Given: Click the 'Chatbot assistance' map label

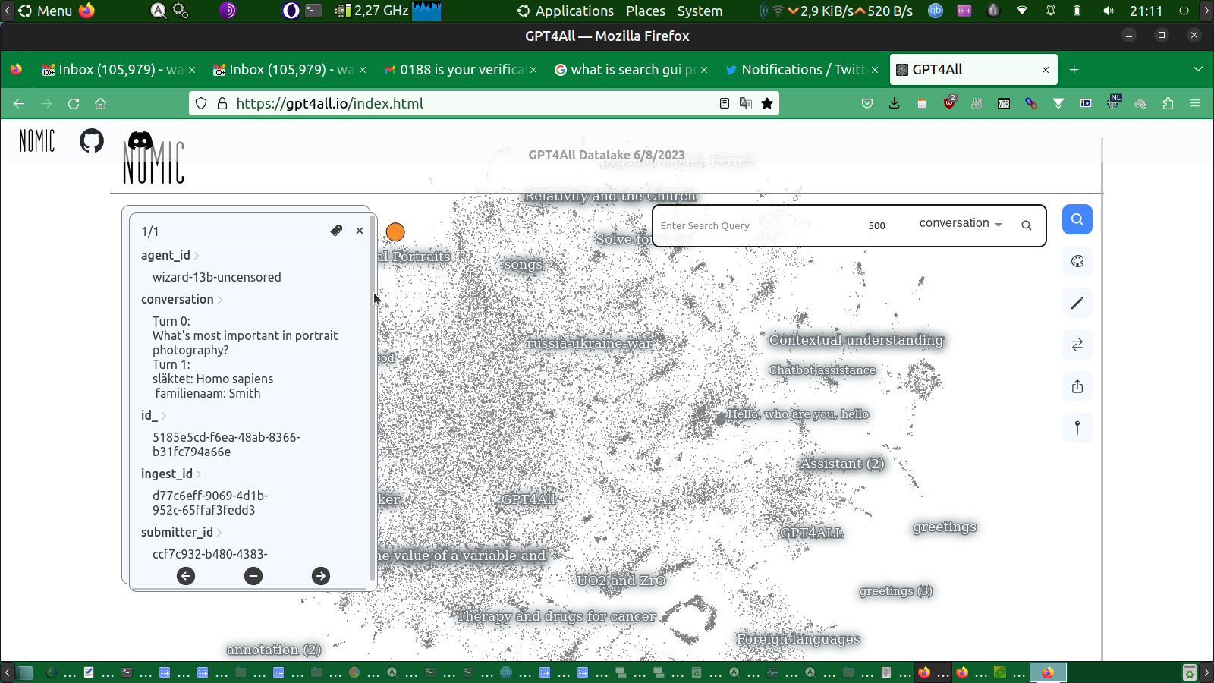Looking at the screenshot, I should pyautogui.click(x=822, y=370).
